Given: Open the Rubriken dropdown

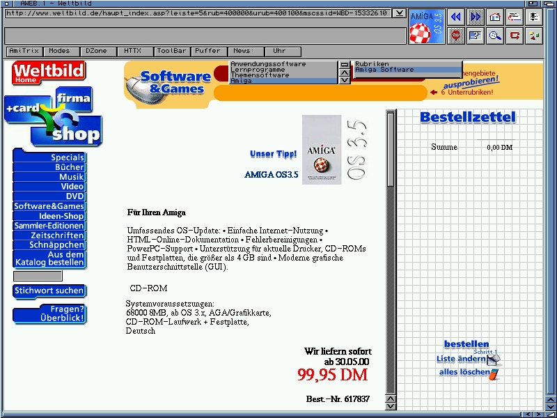Looking at the screenshot, I should pyautogui.click(x=407, y=64).
